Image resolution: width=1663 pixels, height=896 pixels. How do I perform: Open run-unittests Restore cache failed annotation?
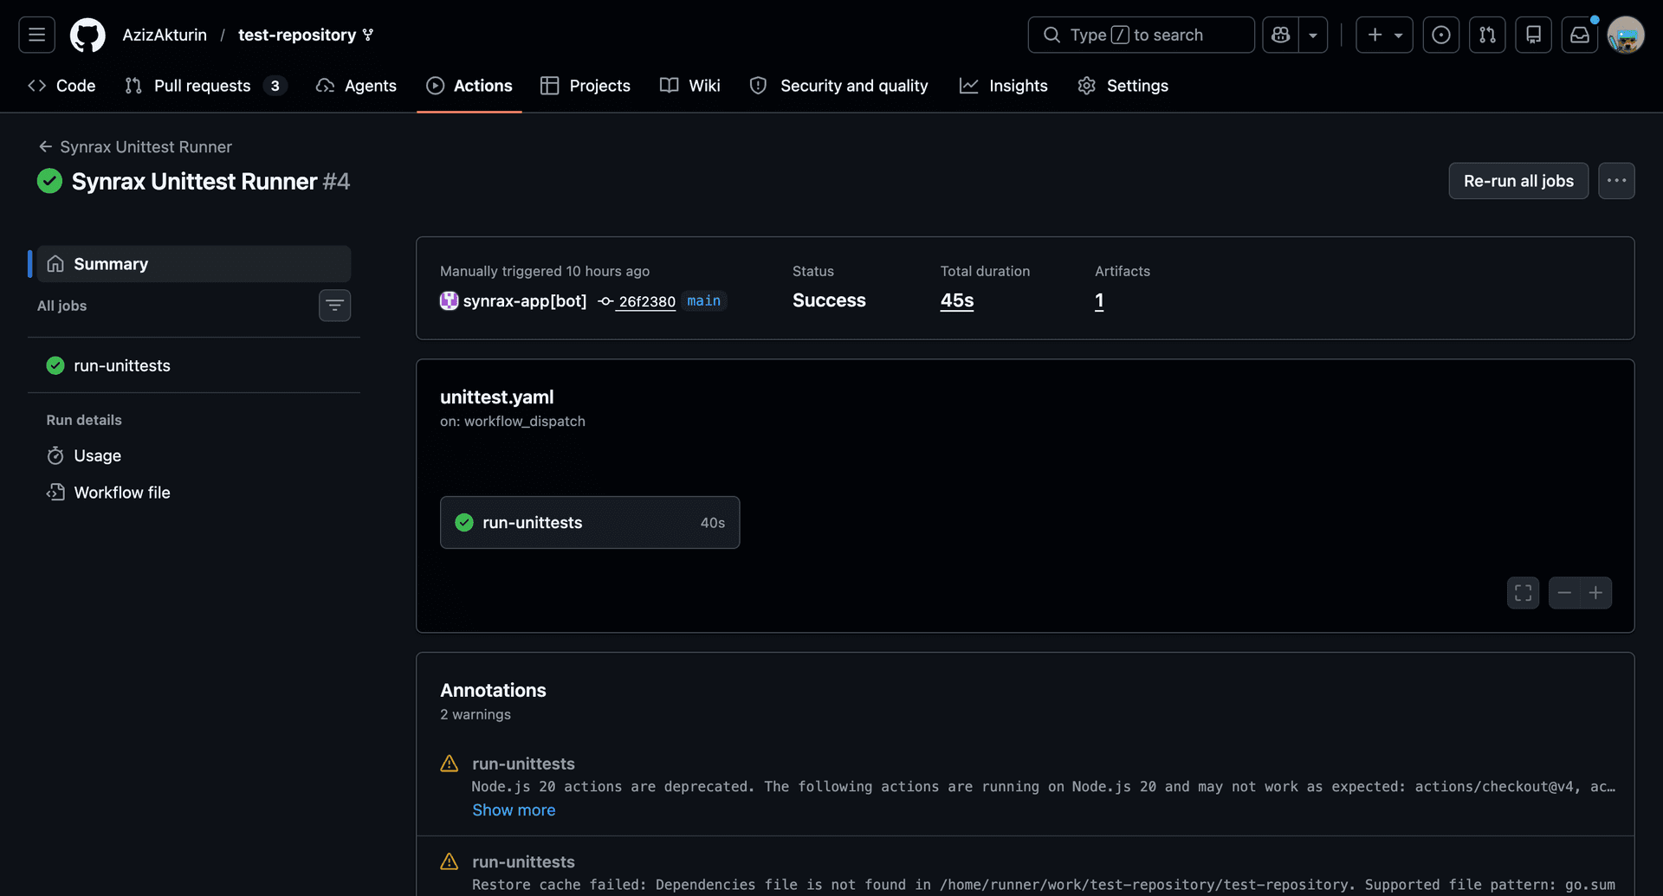(x=523, y=861)
